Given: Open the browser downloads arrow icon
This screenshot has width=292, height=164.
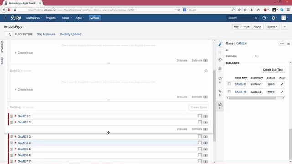Looking at the screenshot, I should (252, 10).
